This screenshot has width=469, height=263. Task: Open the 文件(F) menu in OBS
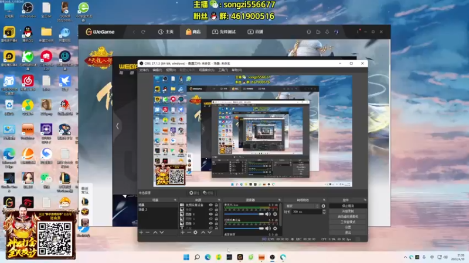pos(144,70)
